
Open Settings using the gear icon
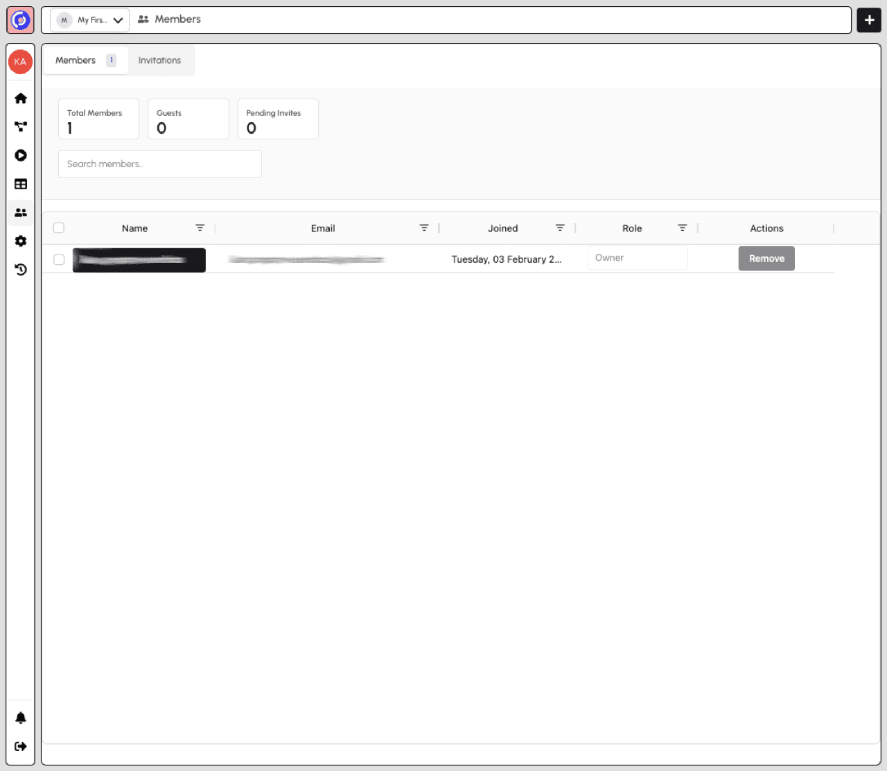coord(21,241)
